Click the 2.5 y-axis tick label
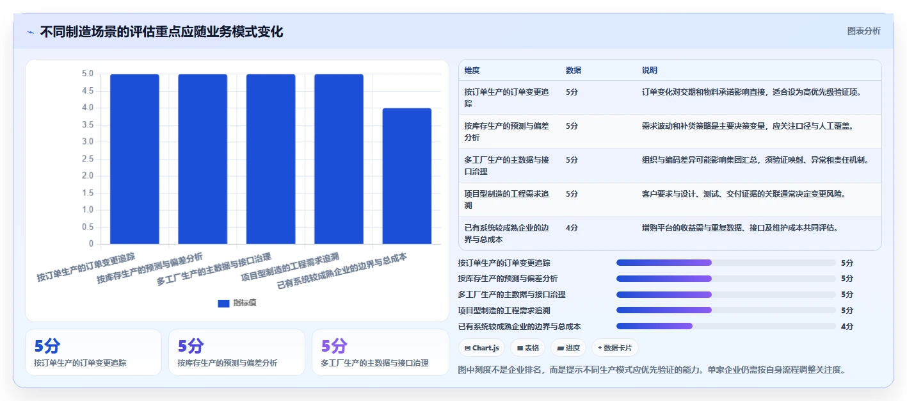 click(88, 159)
